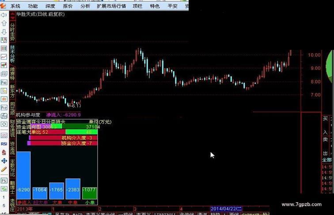Open the line chart icon in left toolbar
Image resolution: width=334 pixels, height=215 pixels.
tap(4, 57)
